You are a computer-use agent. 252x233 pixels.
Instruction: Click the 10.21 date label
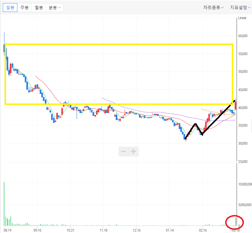tap(71, 230)
